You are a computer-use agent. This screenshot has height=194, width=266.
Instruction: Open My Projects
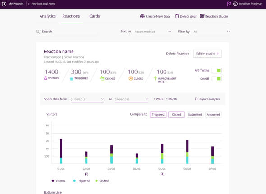(x=16, y=4)
